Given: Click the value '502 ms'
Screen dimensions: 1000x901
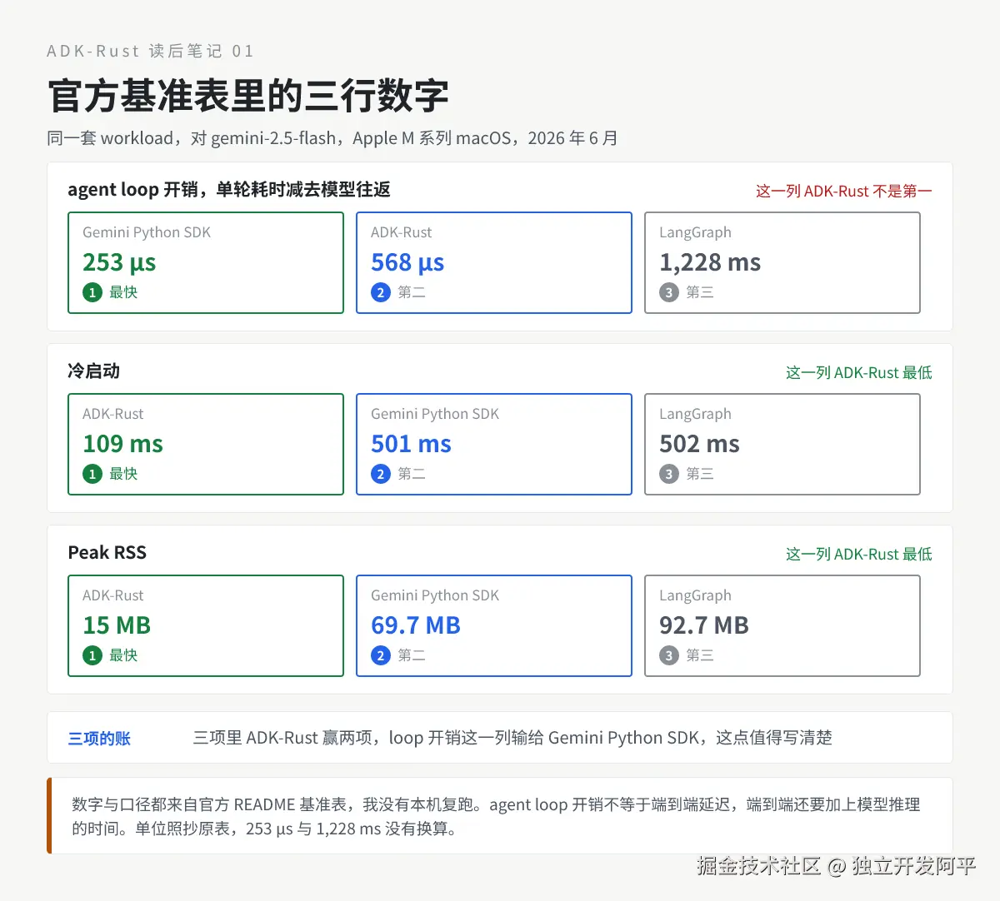Looking at the screenshot, I should [x=699, y=444].
